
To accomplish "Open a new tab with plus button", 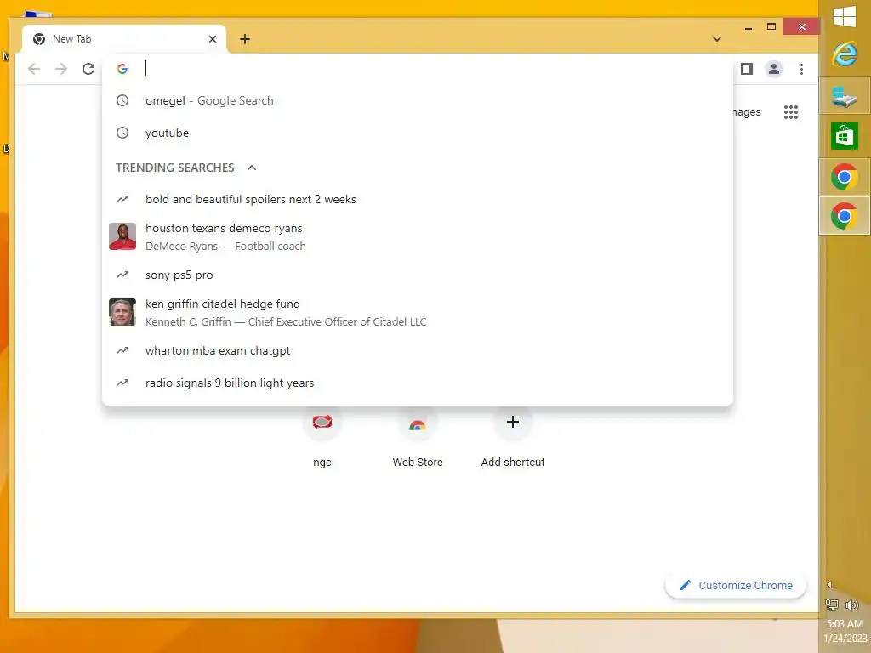I will tap(245, 39).
